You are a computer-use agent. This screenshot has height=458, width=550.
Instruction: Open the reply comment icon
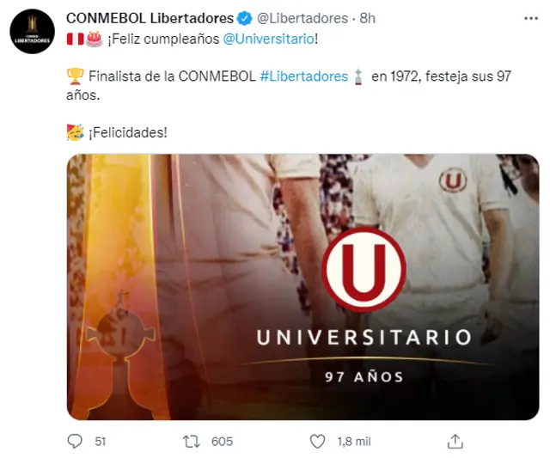pyautogui.click(x=75, y=441)
